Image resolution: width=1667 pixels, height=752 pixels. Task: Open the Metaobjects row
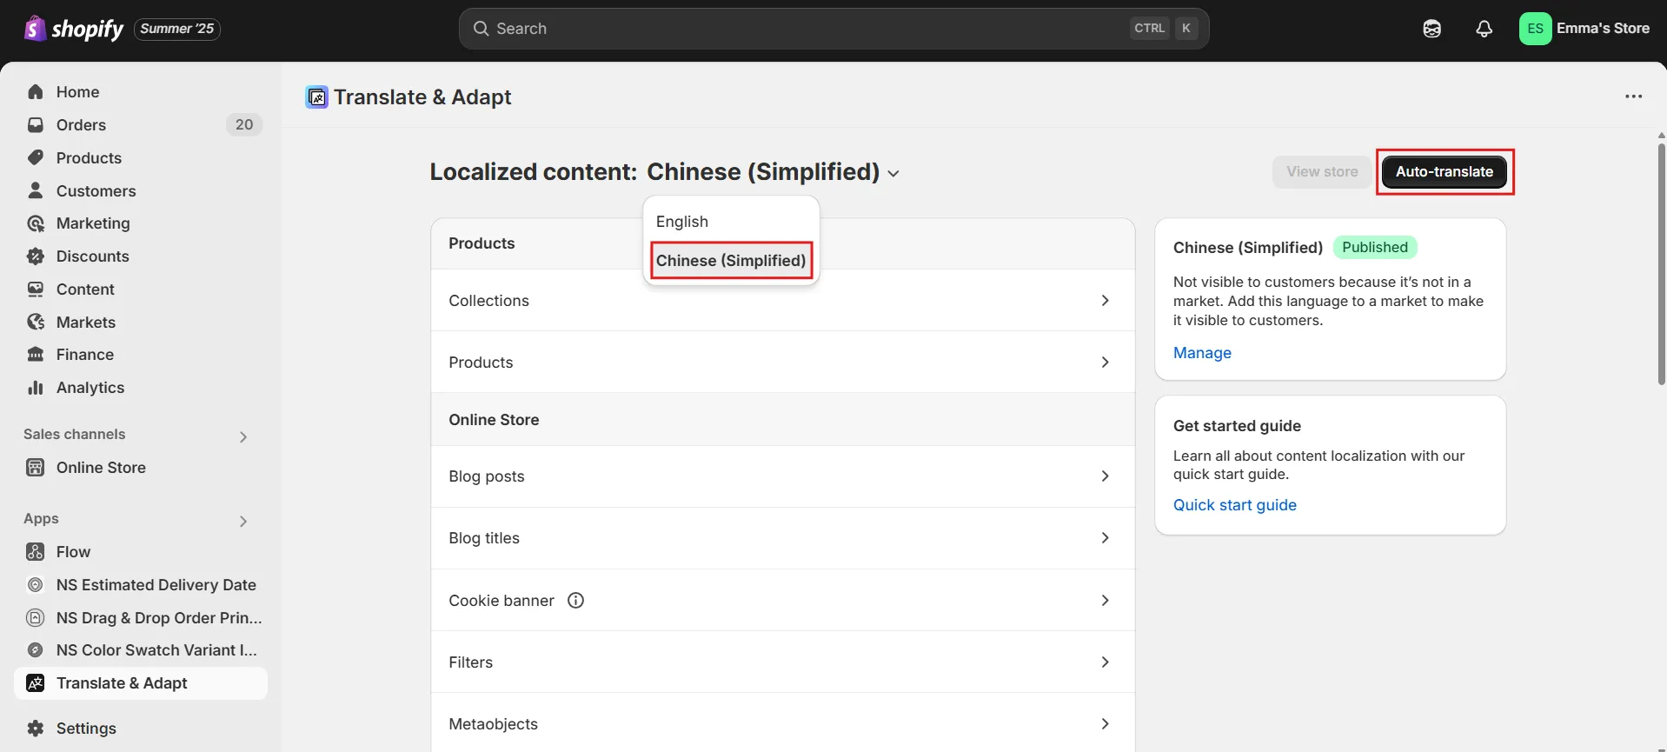[x=782, y=724]
